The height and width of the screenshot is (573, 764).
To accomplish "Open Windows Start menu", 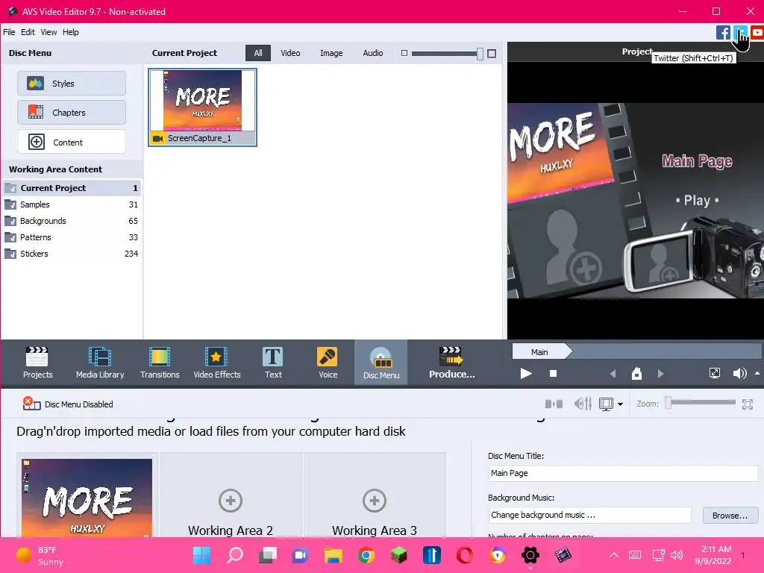I will [201, 555].
